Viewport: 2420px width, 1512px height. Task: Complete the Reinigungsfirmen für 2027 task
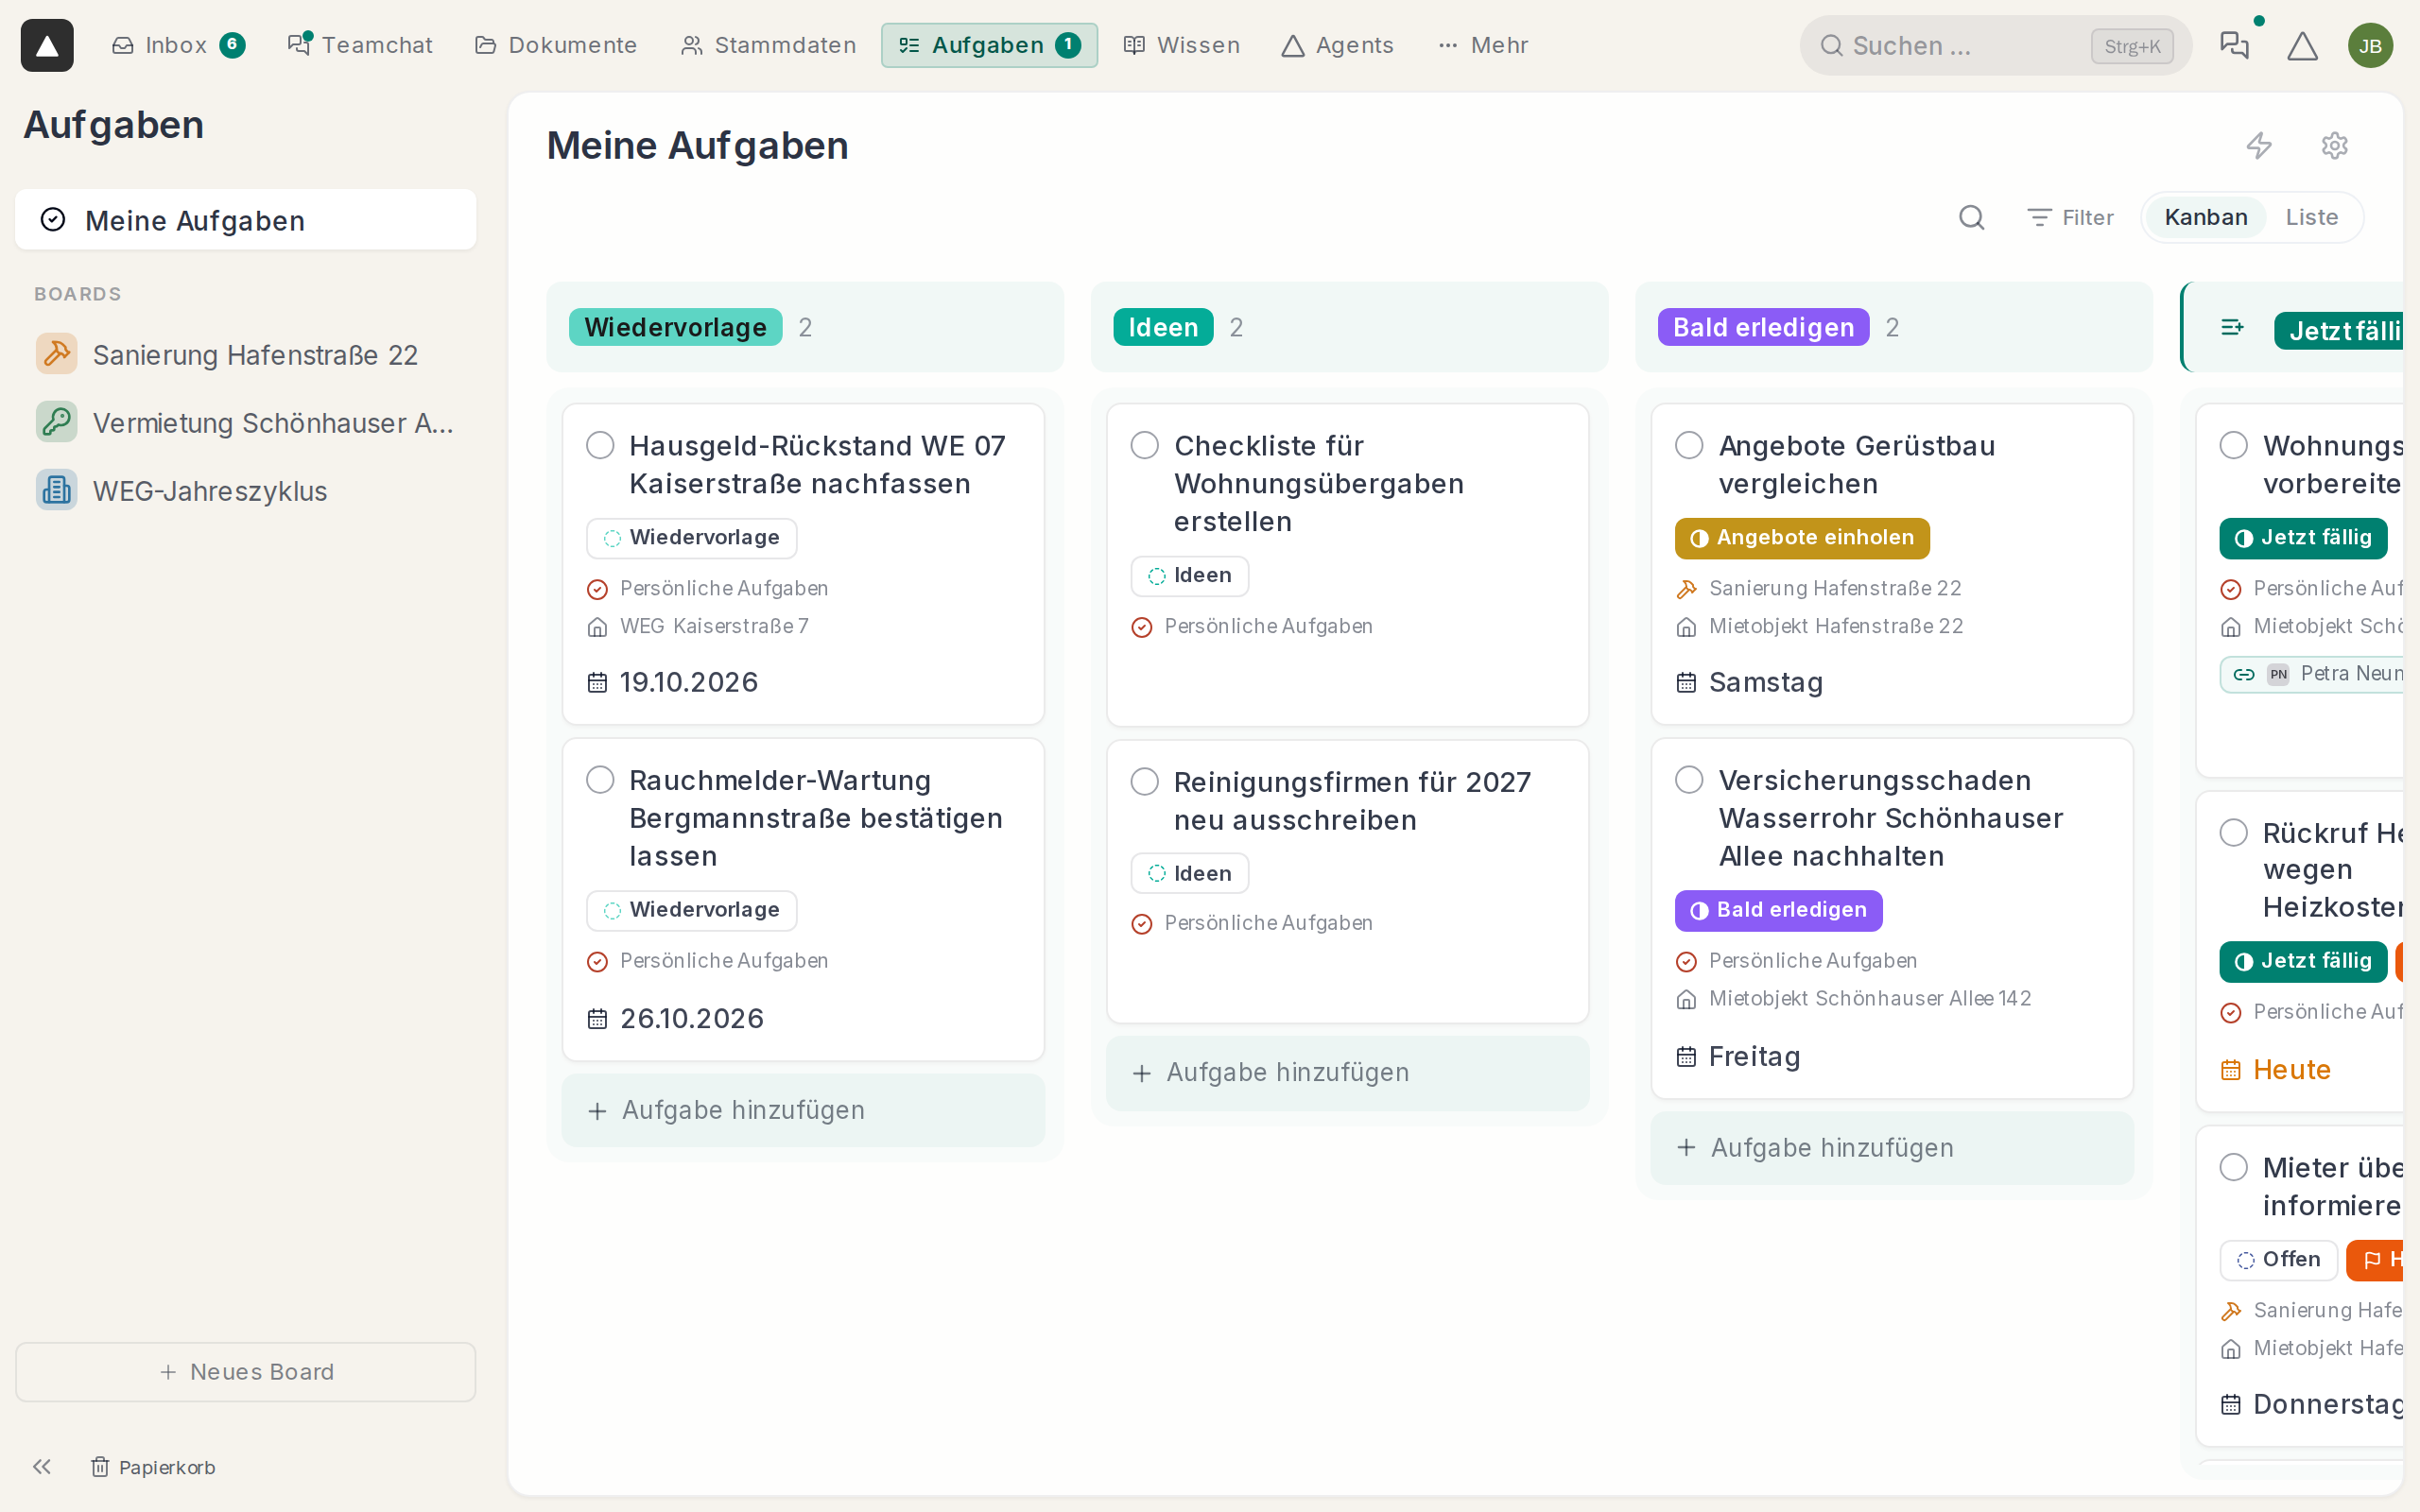1145,781
